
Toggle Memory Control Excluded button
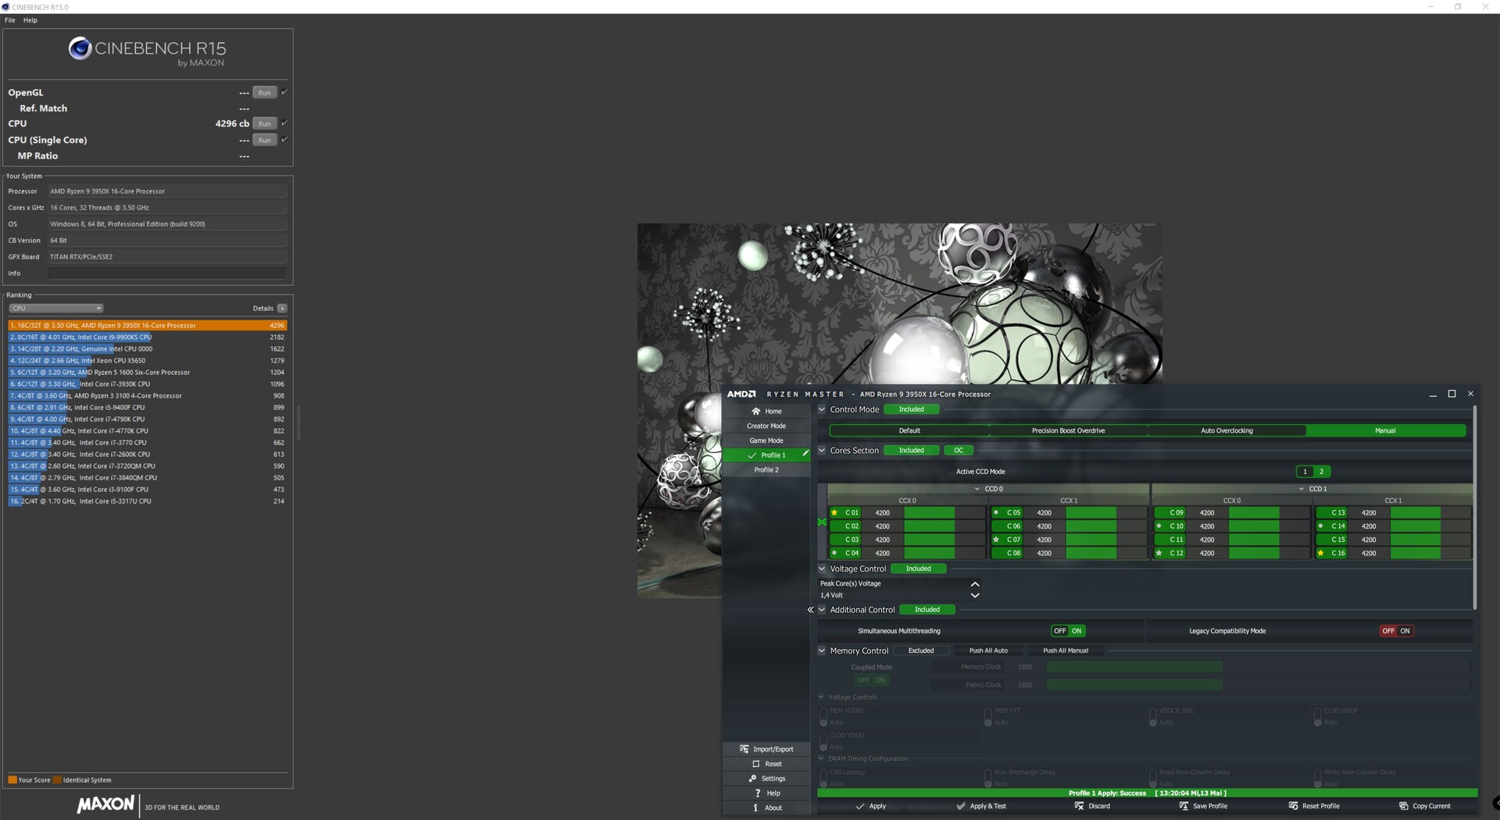(x=921, y=651)
